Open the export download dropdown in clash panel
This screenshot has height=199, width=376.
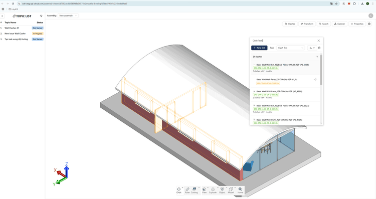tap(312, 48)
